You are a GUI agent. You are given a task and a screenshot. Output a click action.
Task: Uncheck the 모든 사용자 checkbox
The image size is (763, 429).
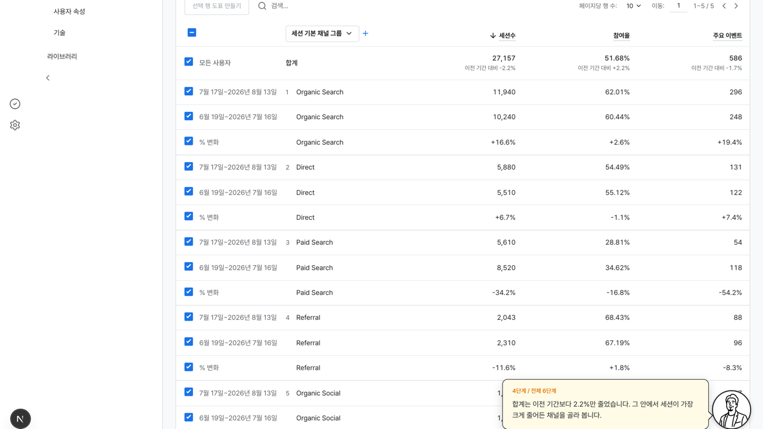189,61
